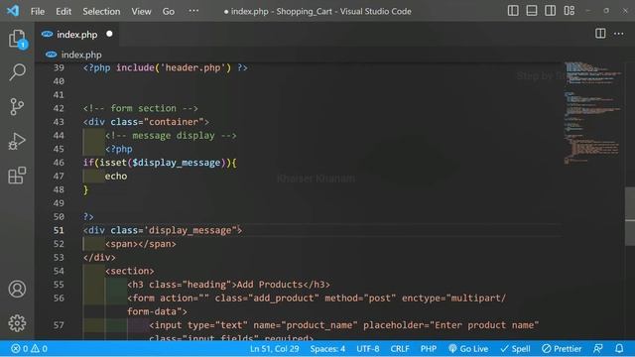This screenshot has height=357, width=635.
Task: Open Customize Layout options
Action: (x=569, y=11)
